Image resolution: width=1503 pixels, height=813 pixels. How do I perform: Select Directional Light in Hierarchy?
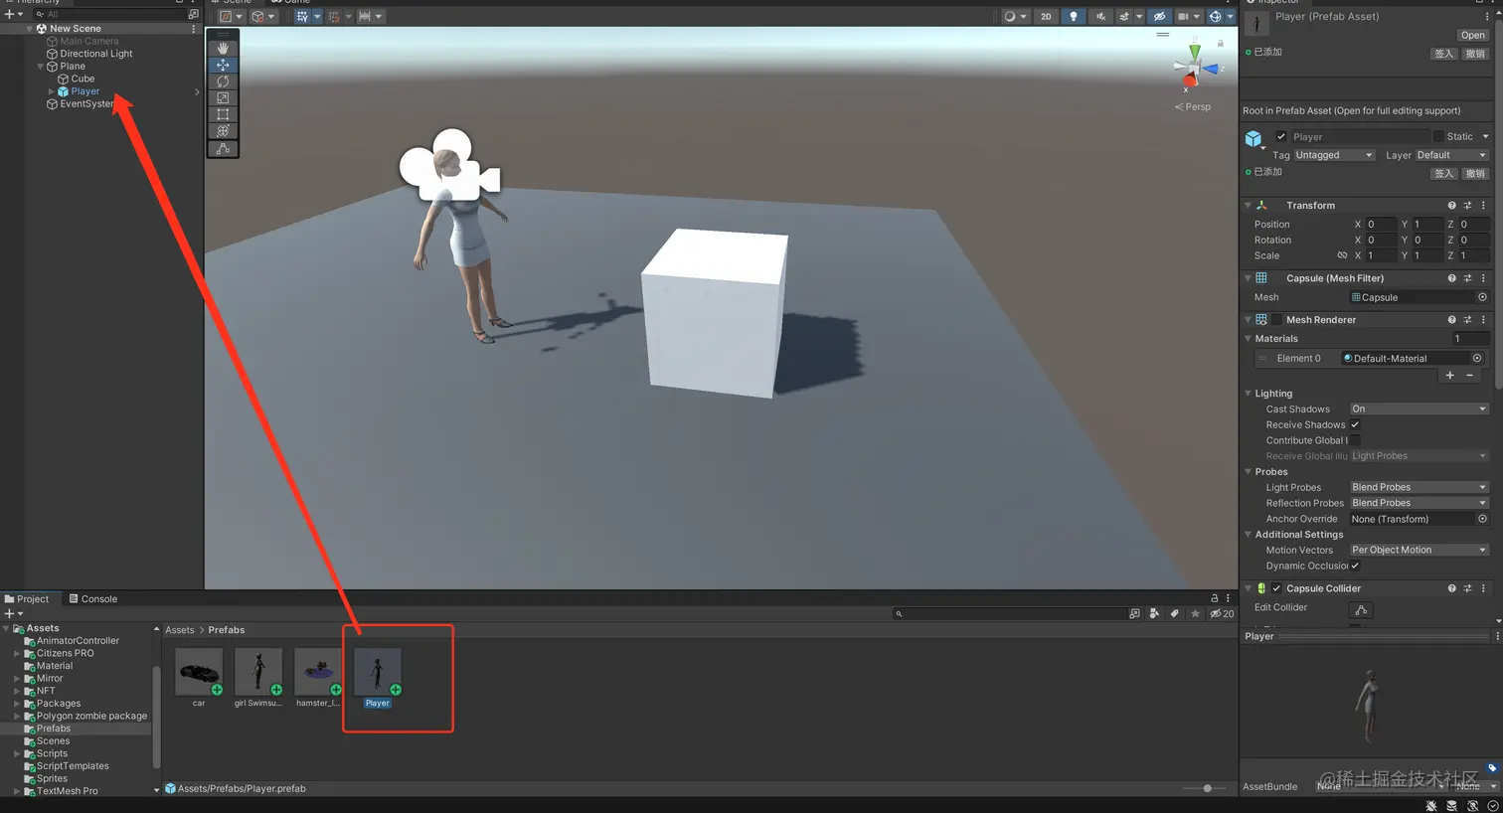tap(95, 54)
